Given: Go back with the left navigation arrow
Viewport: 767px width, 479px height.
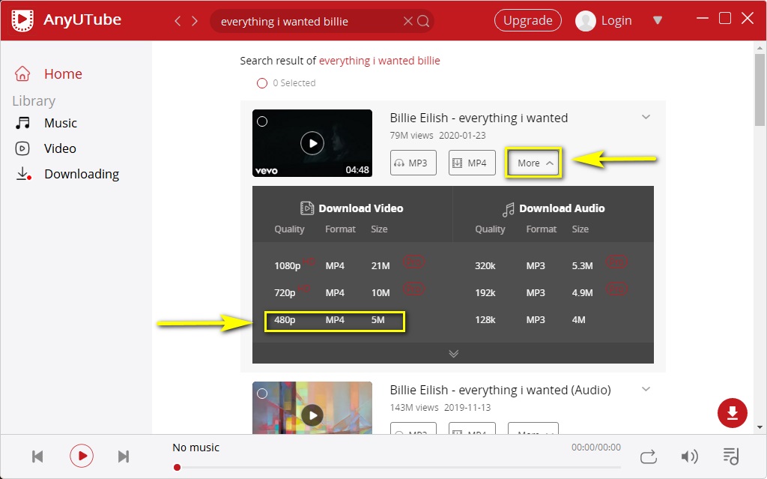Looking at the screenshot, I should point(178,21).
